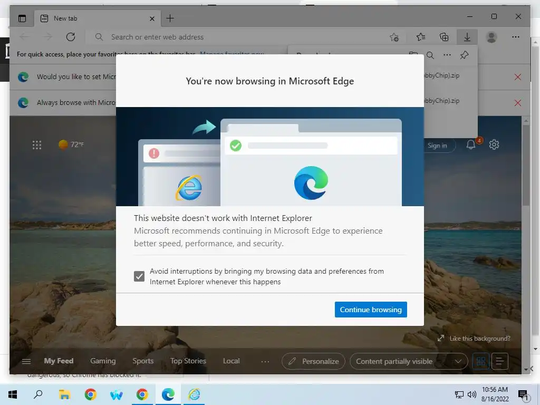
Task: Click the Personalize button
Action: 313,361
